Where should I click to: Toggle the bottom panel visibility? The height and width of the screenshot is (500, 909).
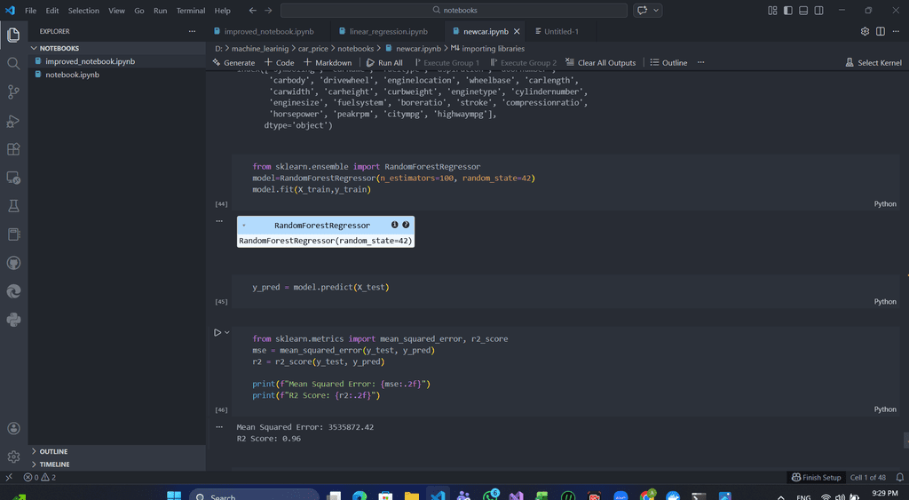[x=803, y=11]
